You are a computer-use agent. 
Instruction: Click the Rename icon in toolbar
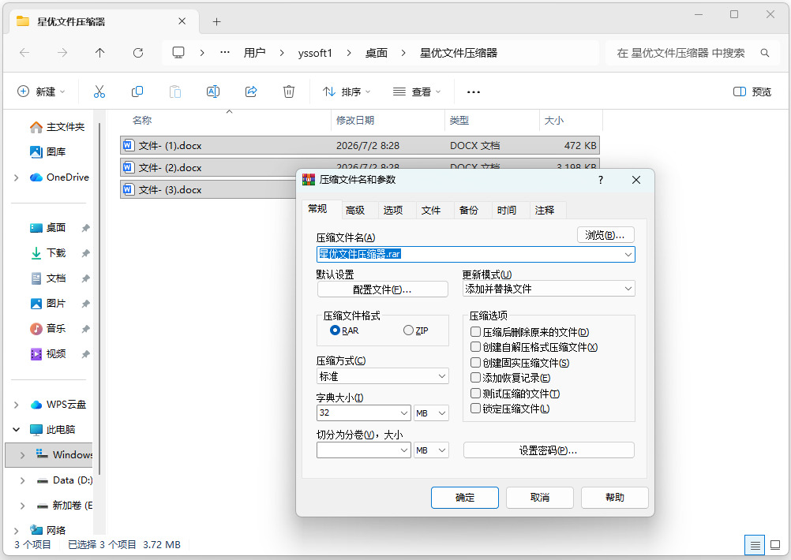[213, 91]
